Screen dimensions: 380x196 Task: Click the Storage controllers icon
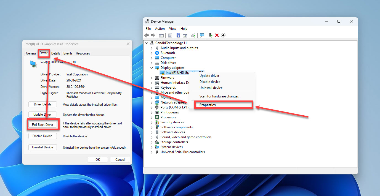[157, 142]
